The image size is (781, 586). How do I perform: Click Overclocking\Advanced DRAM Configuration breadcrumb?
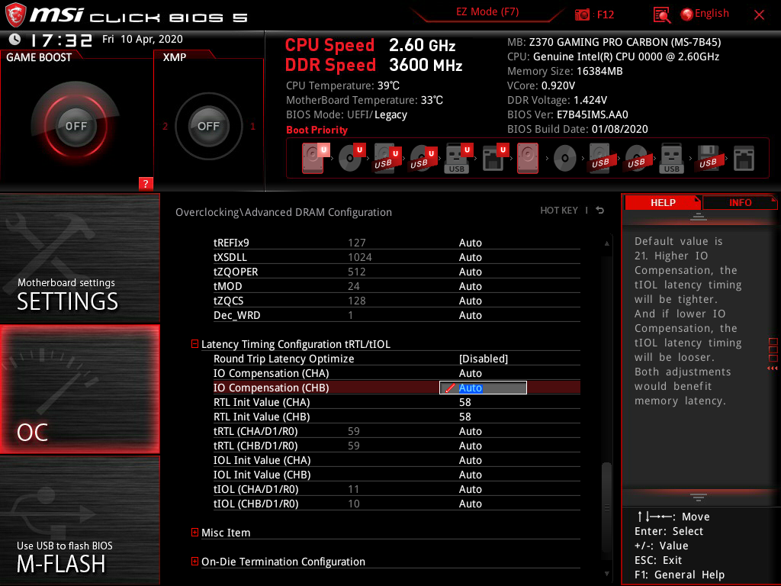tap(284, 212)
